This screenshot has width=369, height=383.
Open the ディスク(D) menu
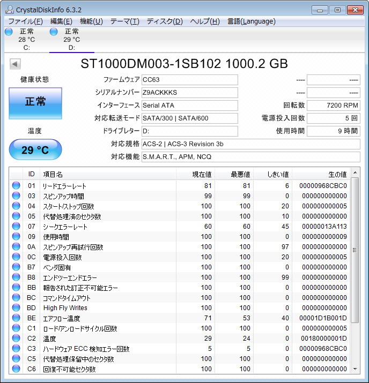click(165, 21)
